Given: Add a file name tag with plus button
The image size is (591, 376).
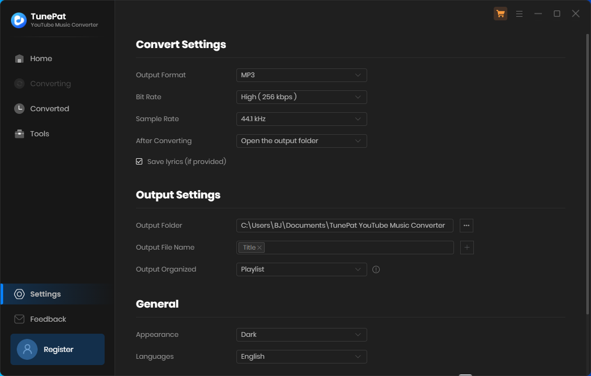Looking at the screenshot, I should coord(467,248).
